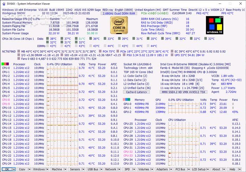Screen dimensions: 246x172
Task: Click the MMX SSE4.2 XD VMX AVX512 TSX button
Action: (x=183, y=92)
